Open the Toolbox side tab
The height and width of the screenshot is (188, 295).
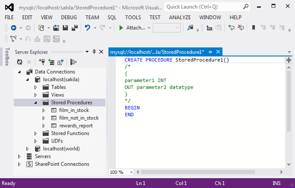click(7, 56)
